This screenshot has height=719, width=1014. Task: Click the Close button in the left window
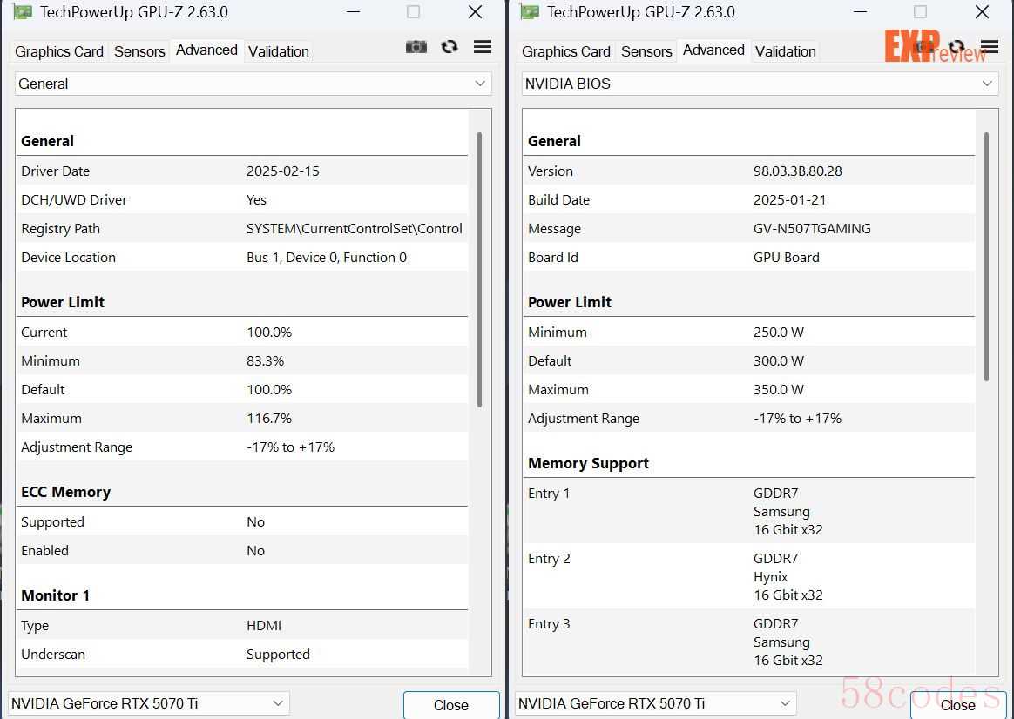click(451, 705)
